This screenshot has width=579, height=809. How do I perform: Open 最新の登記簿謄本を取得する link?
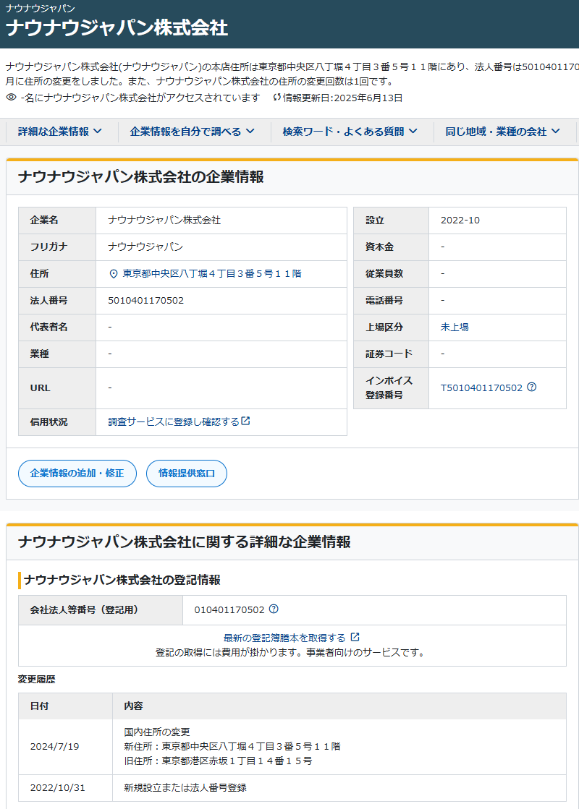coord(284,638)
